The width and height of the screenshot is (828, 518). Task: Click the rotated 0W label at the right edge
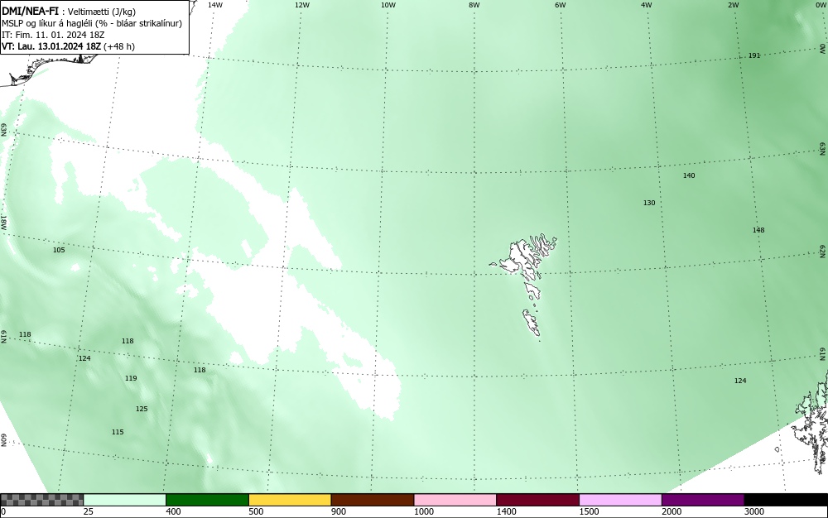pyautogui.click(x=823, y=49)
